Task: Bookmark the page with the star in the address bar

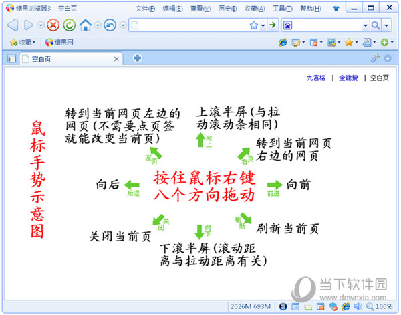Action: 254,25
